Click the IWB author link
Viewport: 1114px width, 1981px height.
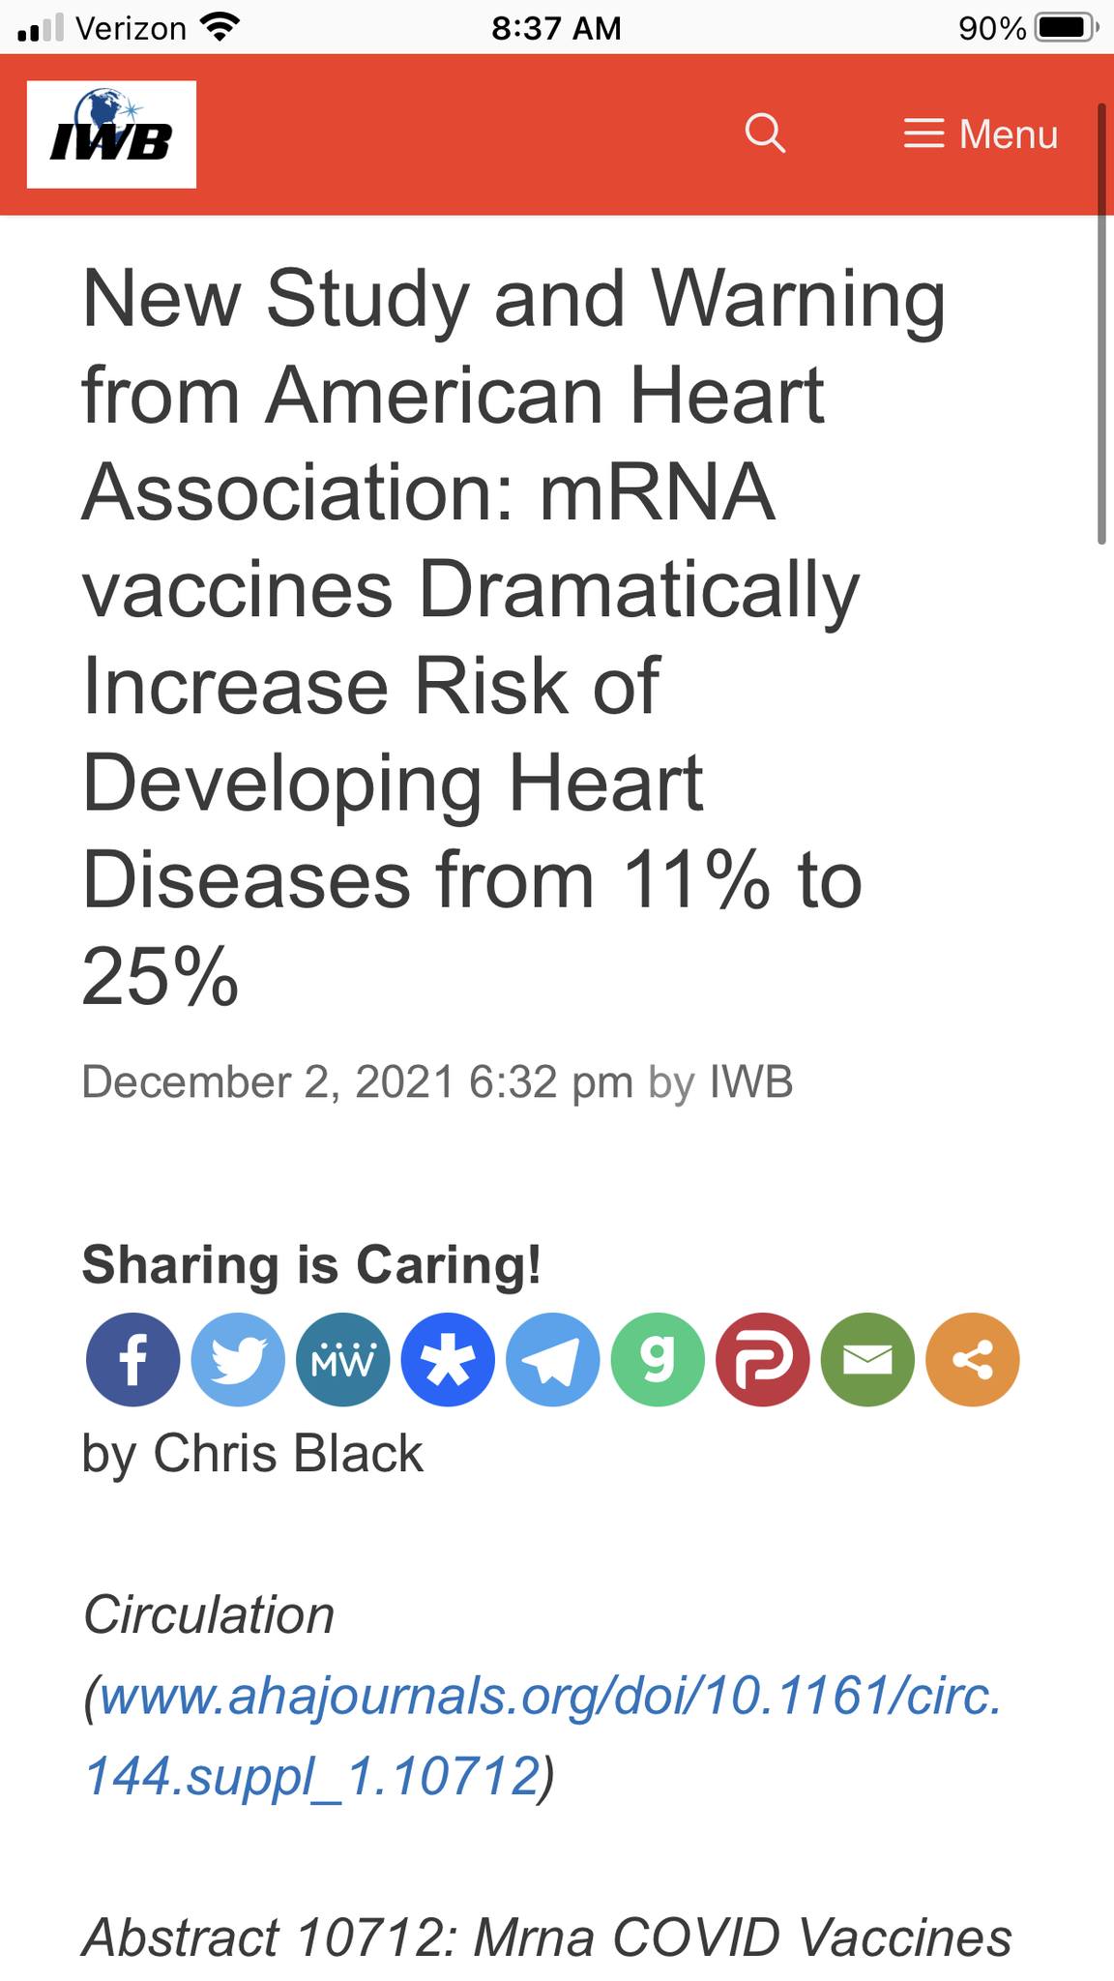(x=751, y=1081)
